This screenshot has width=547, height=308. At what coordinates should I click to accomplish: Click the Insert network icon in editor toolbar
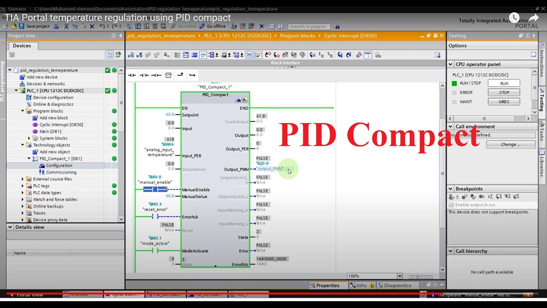point(131,55)
